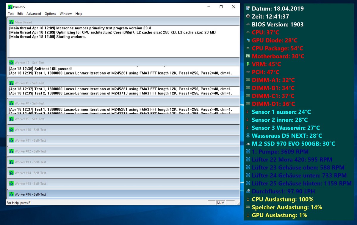Screen dimensions: 357x225
Task: Click the Main thread window icon
Action: (11, 22)
